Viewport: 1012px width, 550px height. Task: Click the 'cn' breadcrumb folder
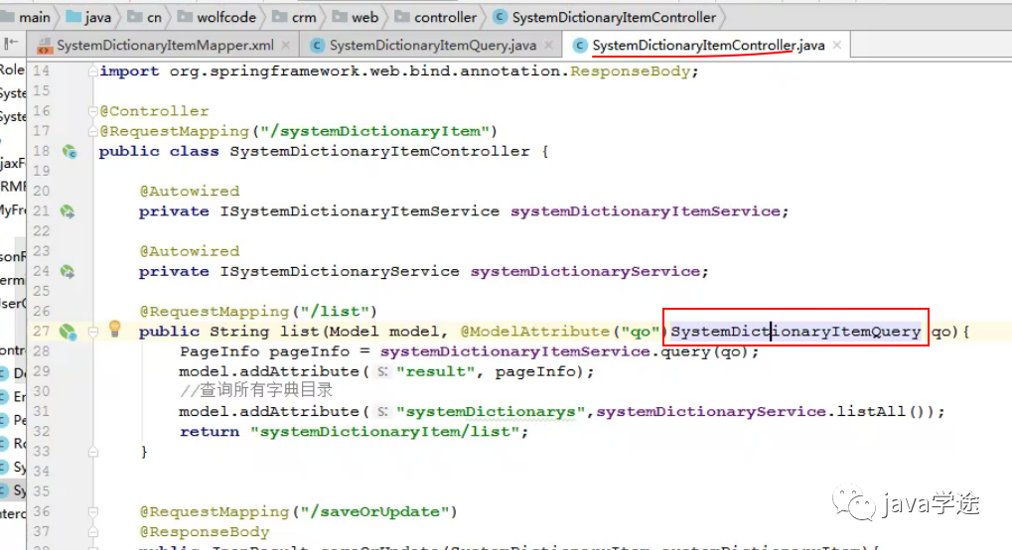coord(145,18)
